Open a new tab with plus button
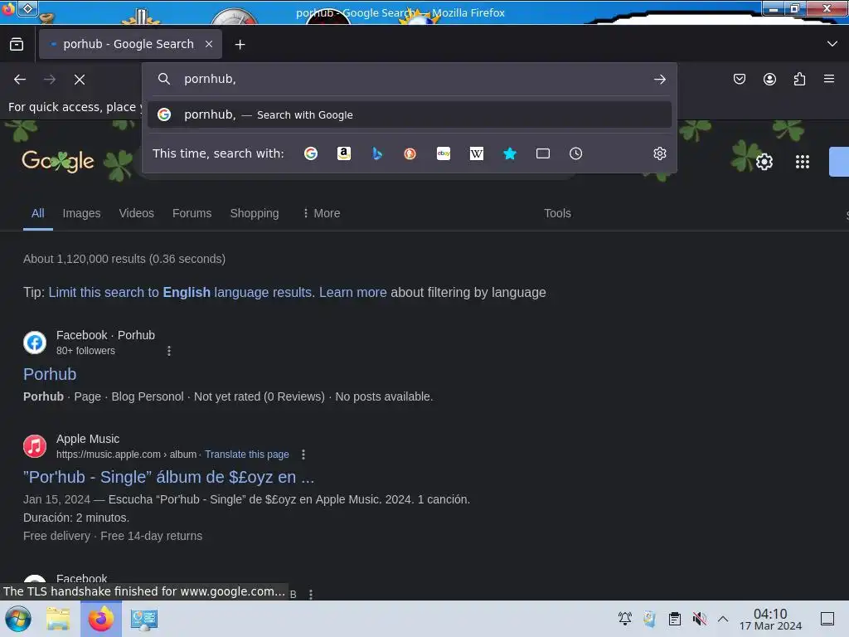Viewport: 849px width, 637px height. point(240,45)
